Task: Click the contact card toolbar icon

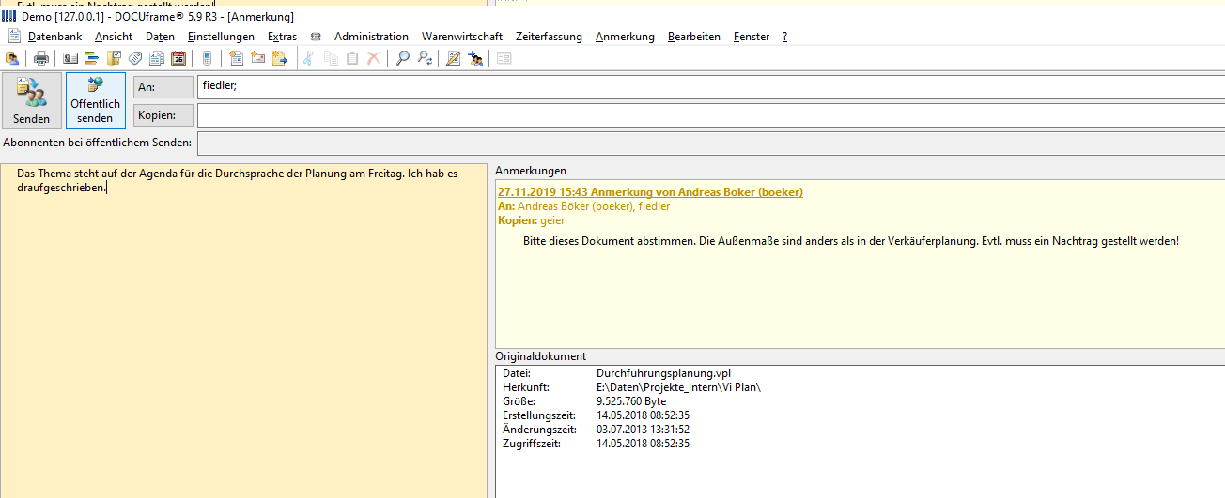Action: [70, 58]
